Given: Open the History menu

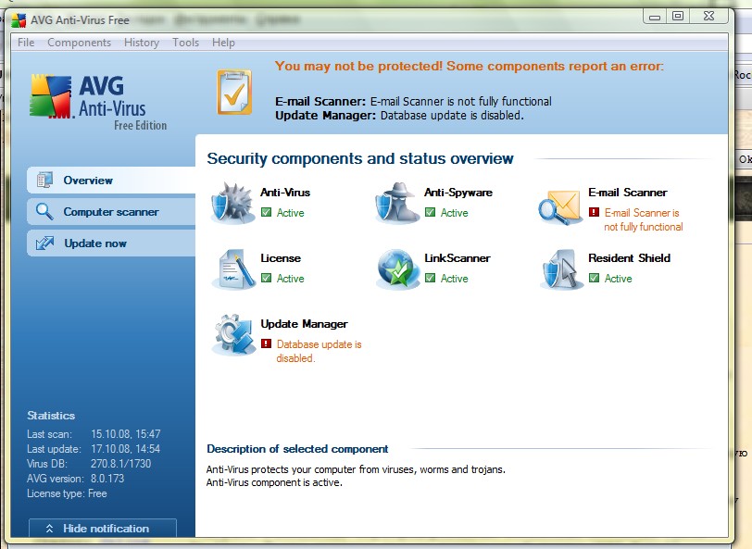Looking at the screenshot, I should [142, 43].
